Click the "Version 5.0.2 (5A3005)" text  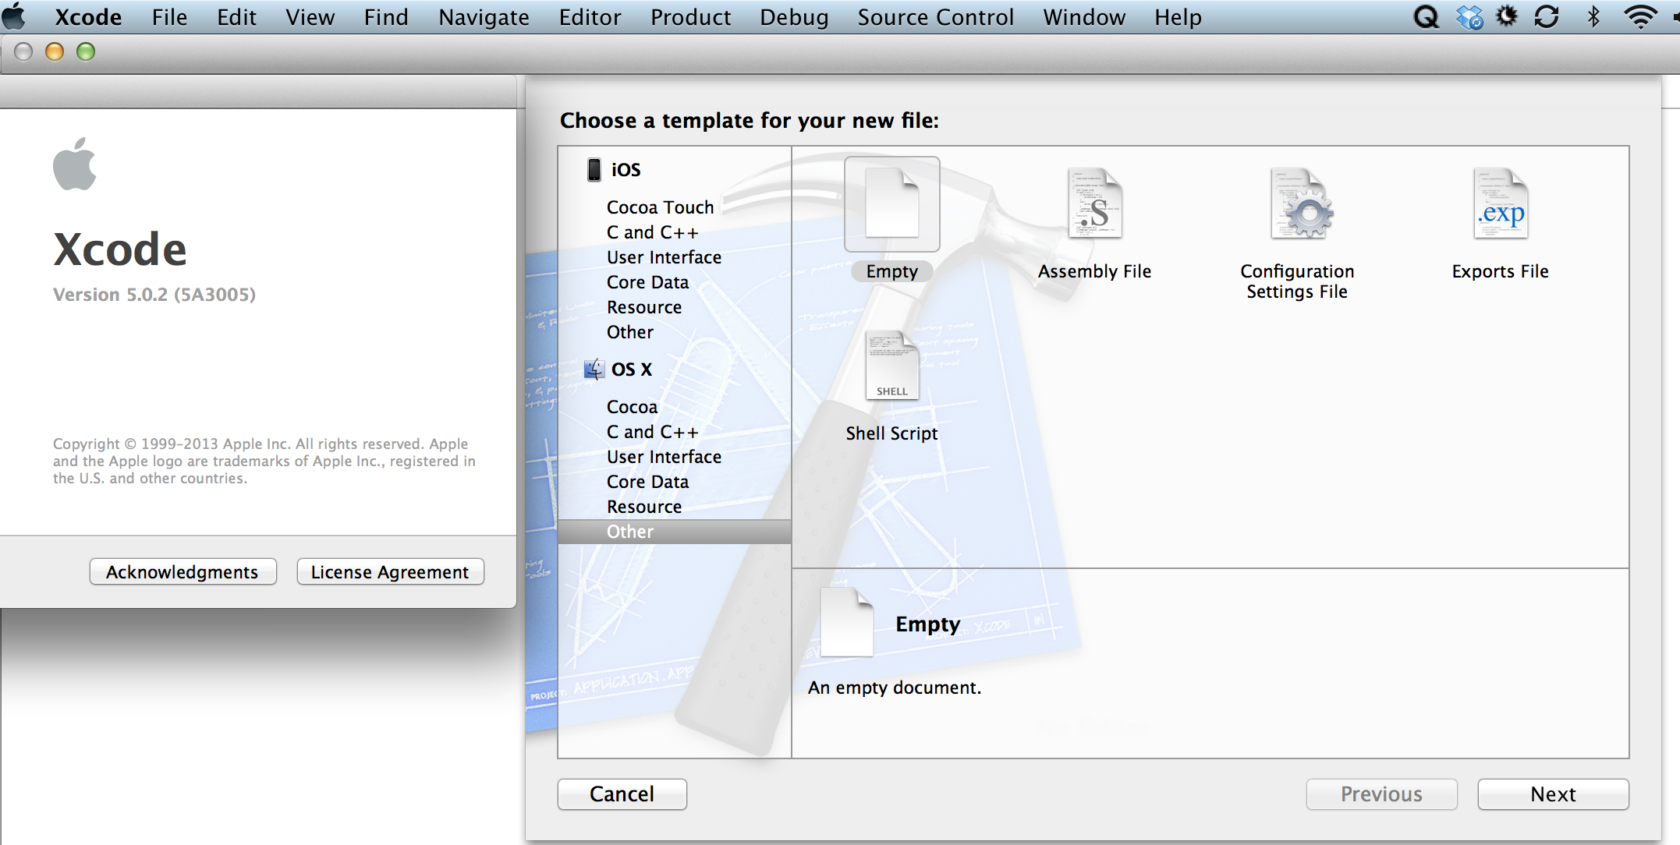[154, 295]
